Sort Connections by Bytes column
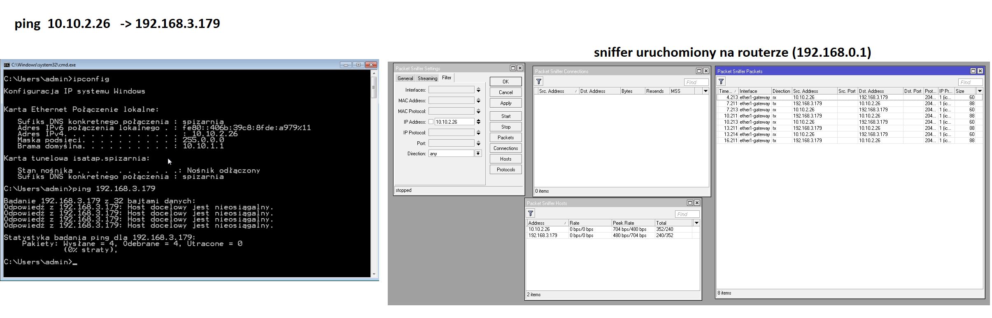The height and width of the screenshot is (318, 992). coord(632,91)
